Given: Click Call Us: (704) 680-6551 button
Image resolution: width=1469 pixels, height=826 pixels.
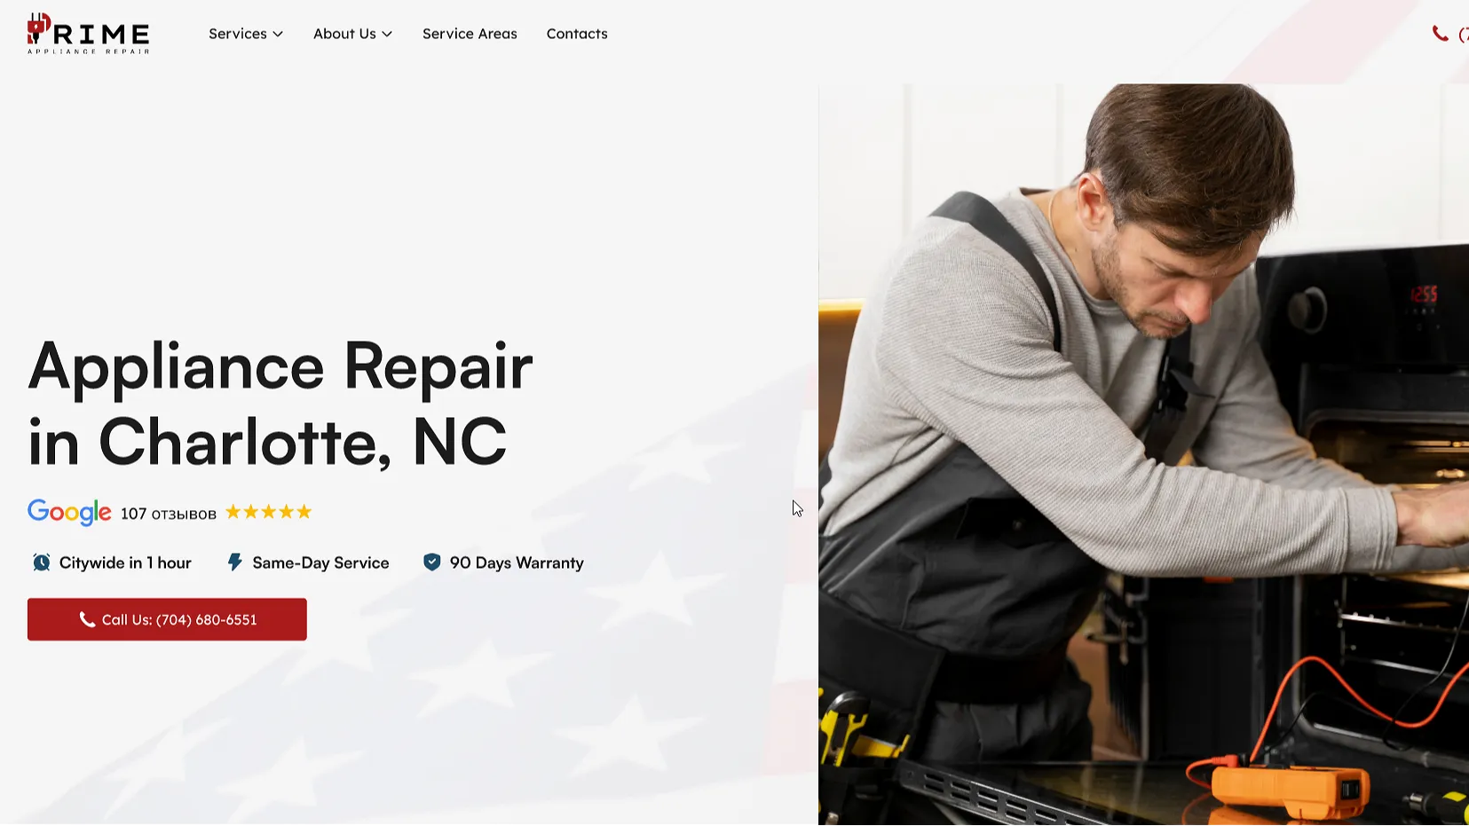Looking at the screenshot, I should (167, 619).
